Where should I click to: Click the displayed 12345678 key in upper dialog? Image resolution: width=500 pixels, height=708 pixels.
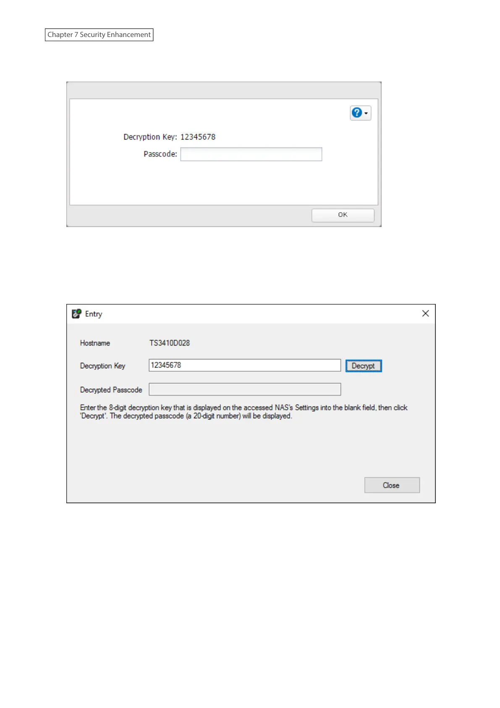pos(198,137)
